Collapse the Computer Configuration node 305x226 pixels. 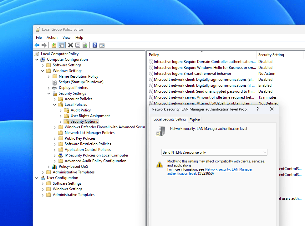point(37,59)
